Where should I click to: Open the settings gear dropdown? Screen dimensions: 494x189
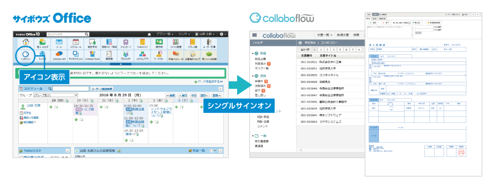223,34
